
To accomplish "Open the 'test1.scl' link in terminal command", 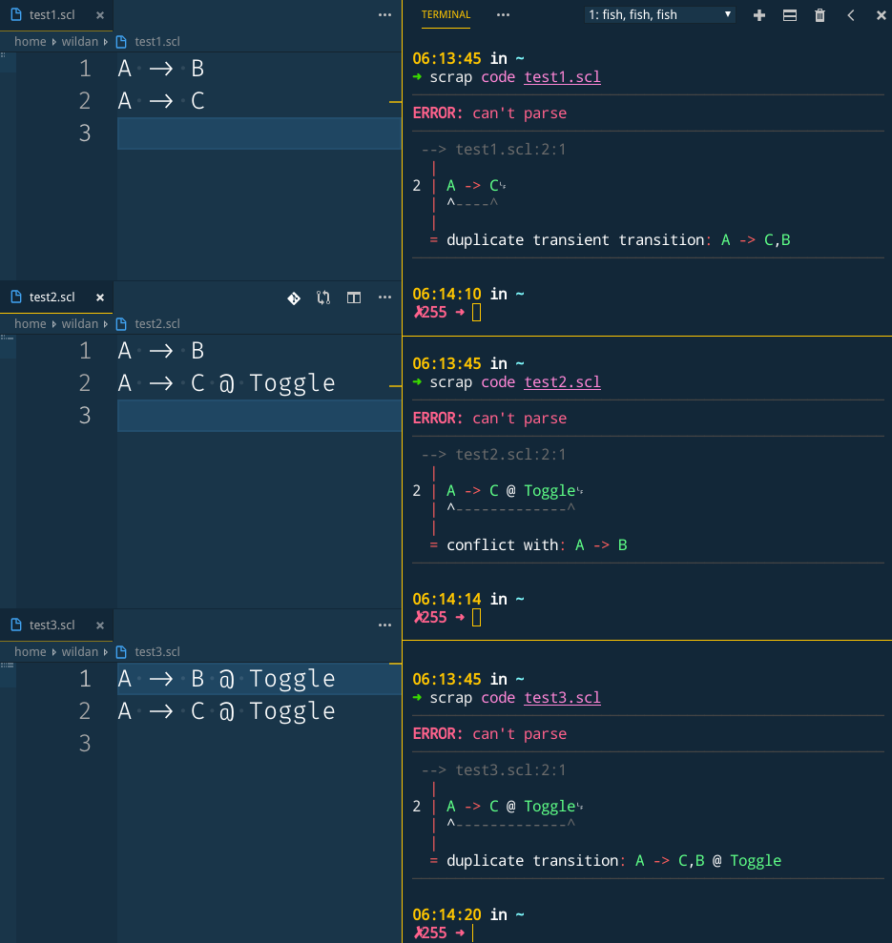I will tap(562, 77).
